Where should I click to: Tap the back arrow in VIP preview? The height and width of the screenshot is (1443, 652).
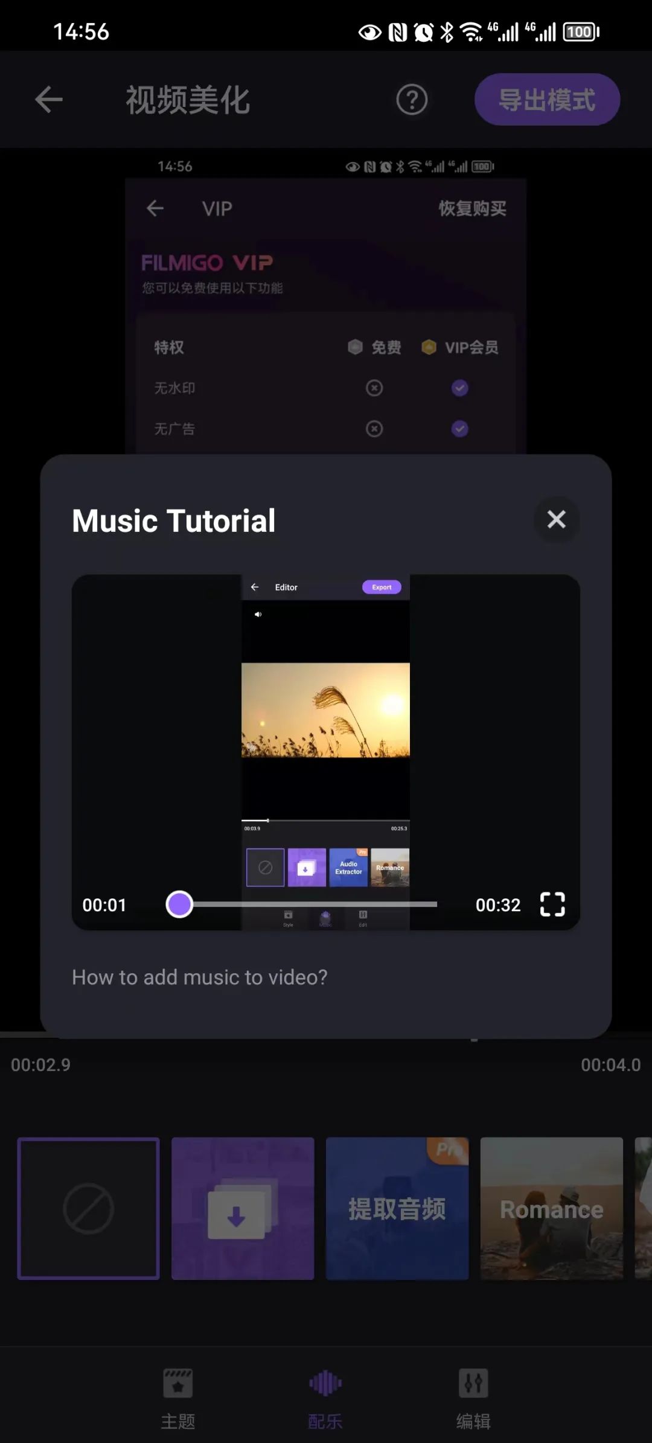point(155,208)
